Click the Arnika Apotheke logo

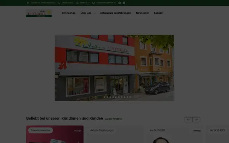click(39, 13)
